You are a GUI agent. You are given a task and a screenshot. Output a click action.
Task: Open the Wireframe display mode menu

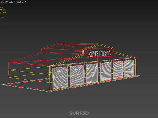[21, 2]
